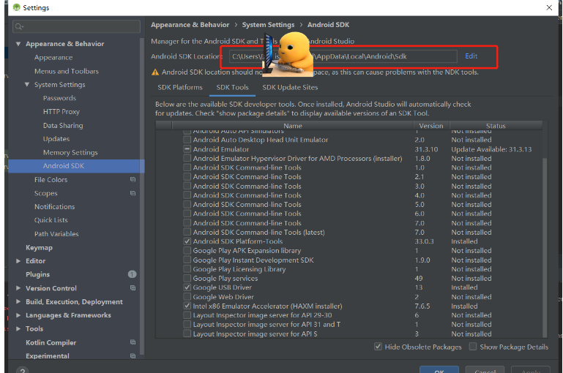This screenshot has width=563, height=373.
Task: Click the Edit link for SDK location
Action: pyautogui.click(x=471, y=56)
